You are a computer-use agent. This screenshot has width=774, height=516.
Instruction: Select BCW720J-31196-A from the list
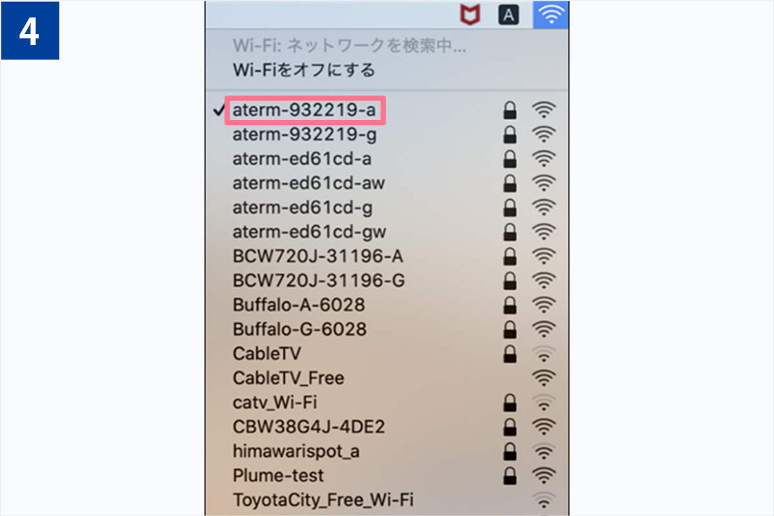[x=387, y=256]
